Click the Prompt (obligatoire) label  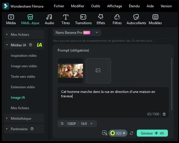[x=73, y=50]
